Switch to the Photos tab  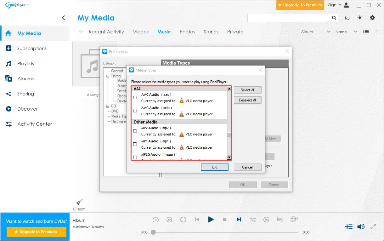coord(187,32)
